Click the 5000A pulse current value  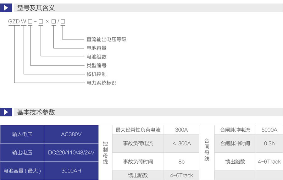click(x=269, y=130)
